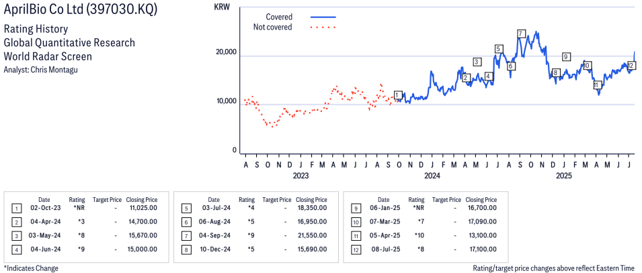Click closing price 11,025.00

point(142,208)
